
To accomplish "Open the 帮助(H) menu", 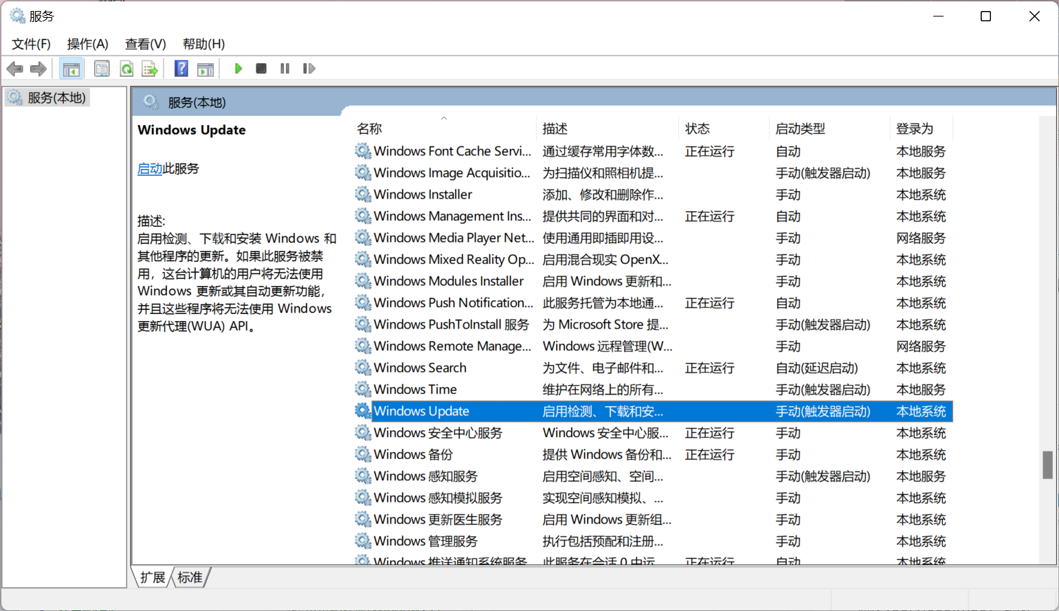I will (203, 44).
